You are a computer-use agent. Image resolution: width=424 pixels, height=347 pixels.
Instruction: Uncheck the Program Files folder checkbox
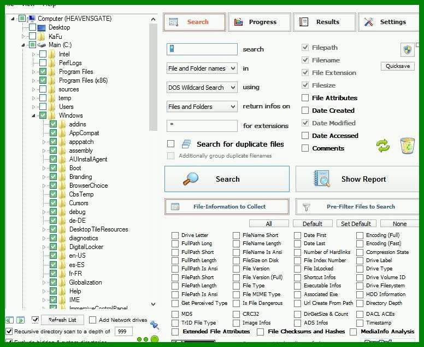click(x=43, y=72)
